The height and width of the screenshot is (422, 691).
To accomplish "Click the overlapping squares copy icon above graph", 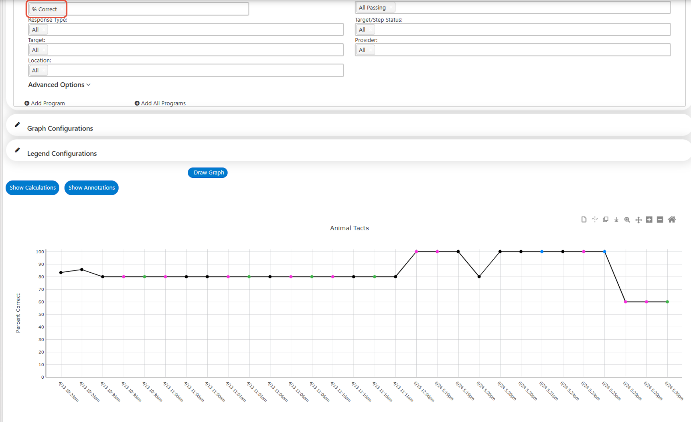I will click(x=605, y=220).
